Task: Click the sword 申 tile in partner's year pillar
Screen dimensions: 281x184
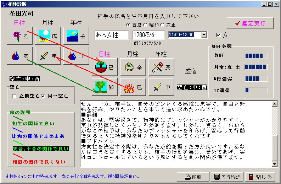Action: coord(161,87)
